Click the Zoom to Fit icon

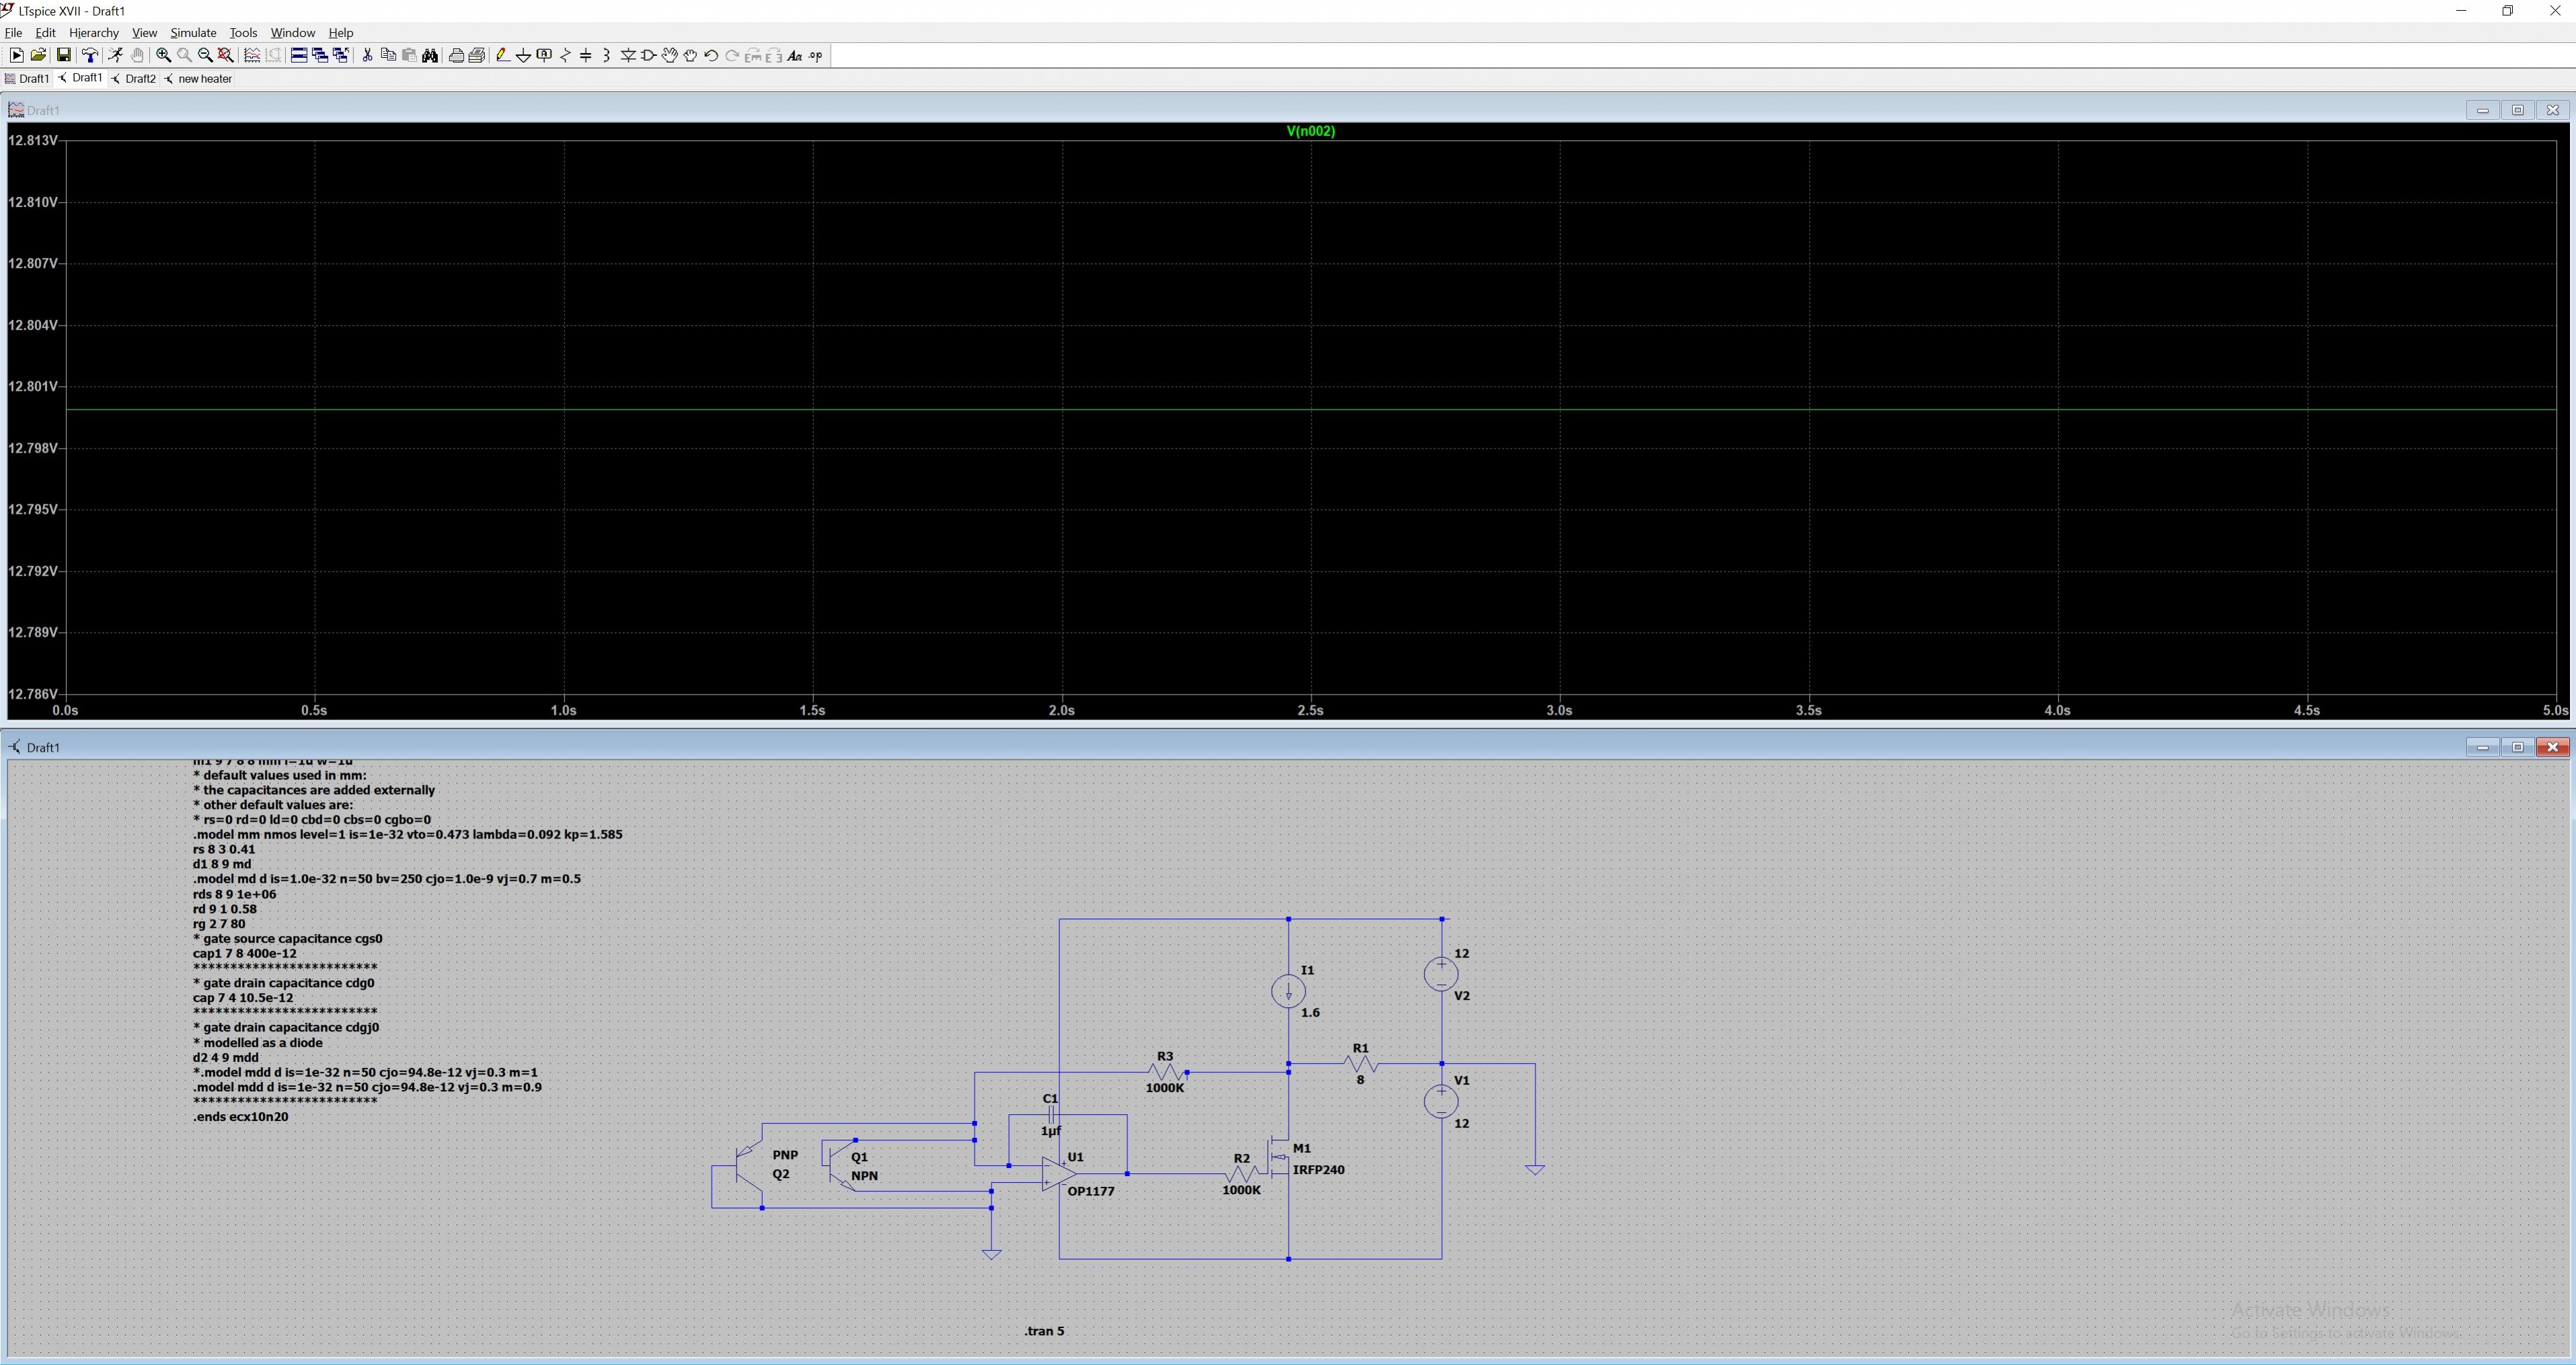point(226,56)
